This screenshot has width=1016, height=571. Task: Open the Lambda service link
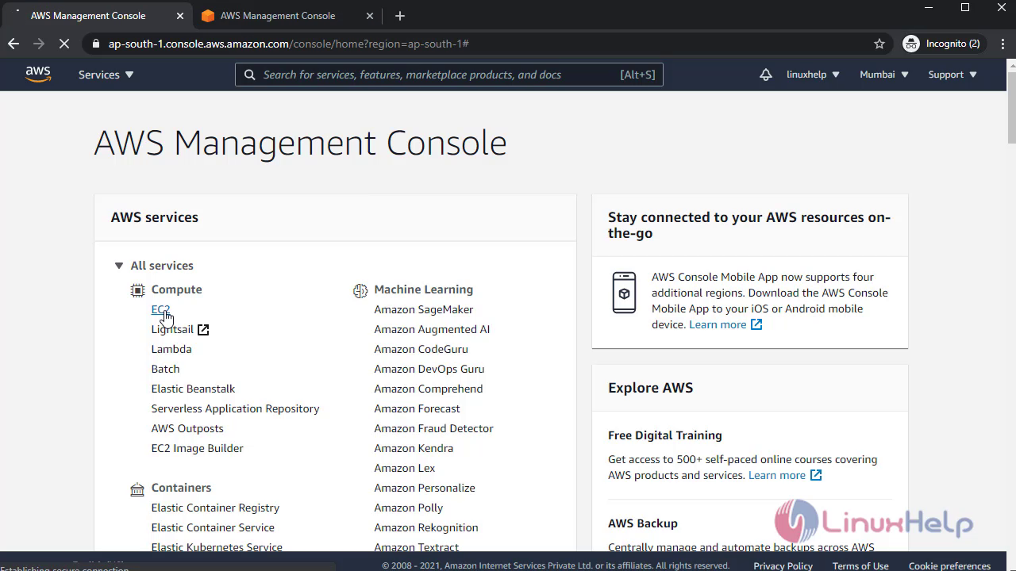pyautogui.click(x=171, y=349)
